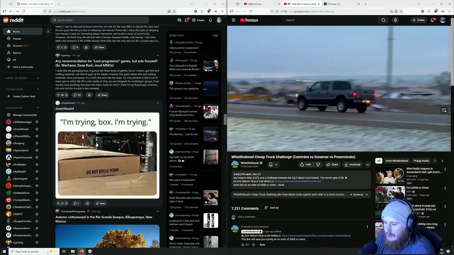The image size is (454, 255).
Task: Dislike the WhistlinDiesel video
Action: (x=318, y=164)
